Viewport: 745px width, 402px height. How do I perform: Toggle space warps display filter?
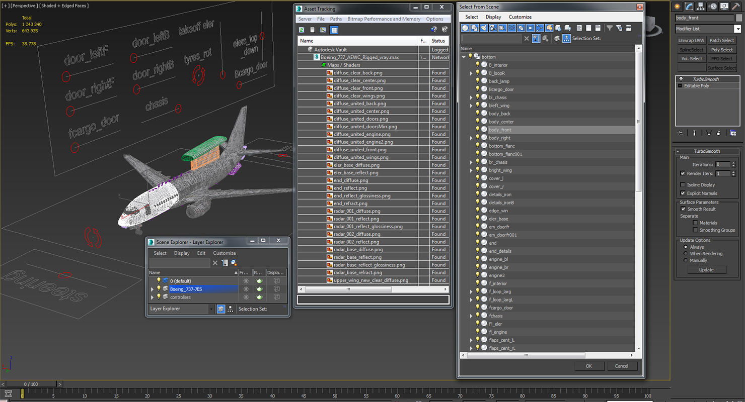[511, 28]
